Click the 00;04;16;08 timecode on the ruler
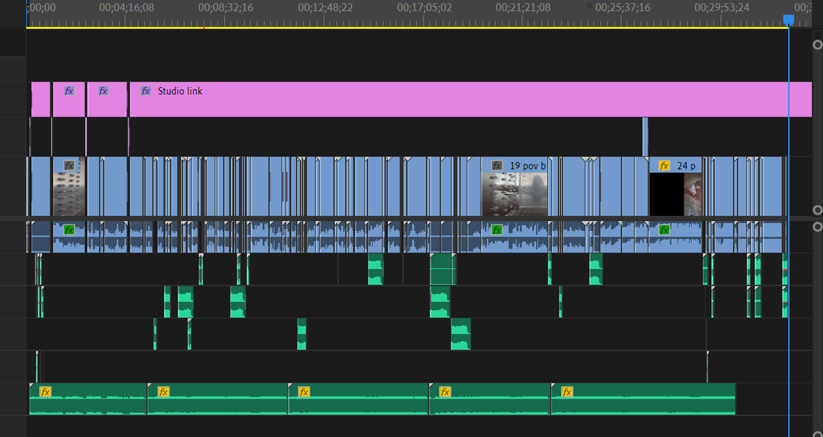This screenshot has height=437, width=823. click(x=126, y=8)
